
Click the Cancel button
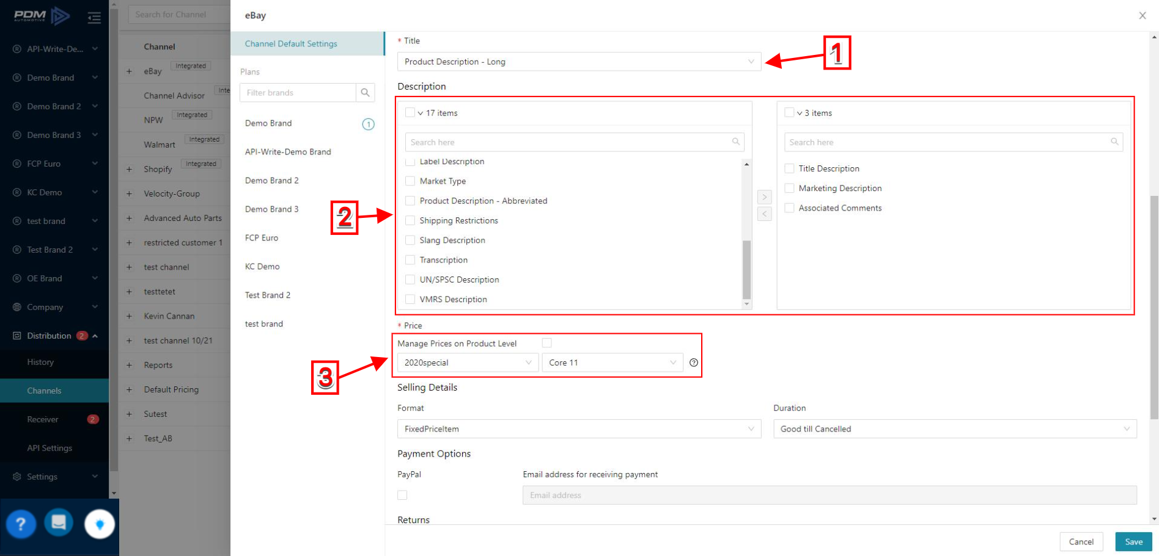[1081, 542]
